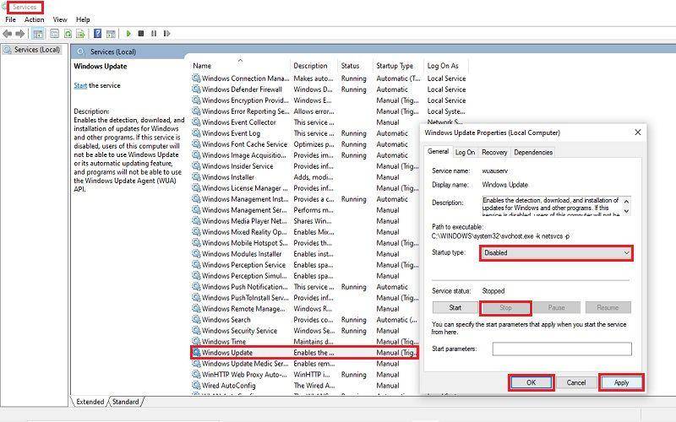Click the green Start Service toolbar icon

tap(128, 33)
